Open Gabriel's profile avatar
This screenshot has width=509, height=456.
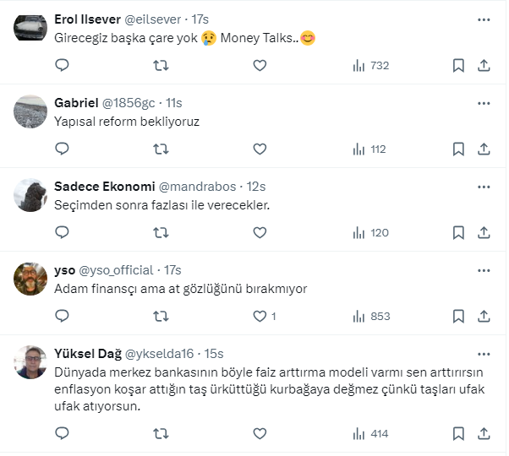(x=30, y=112)
